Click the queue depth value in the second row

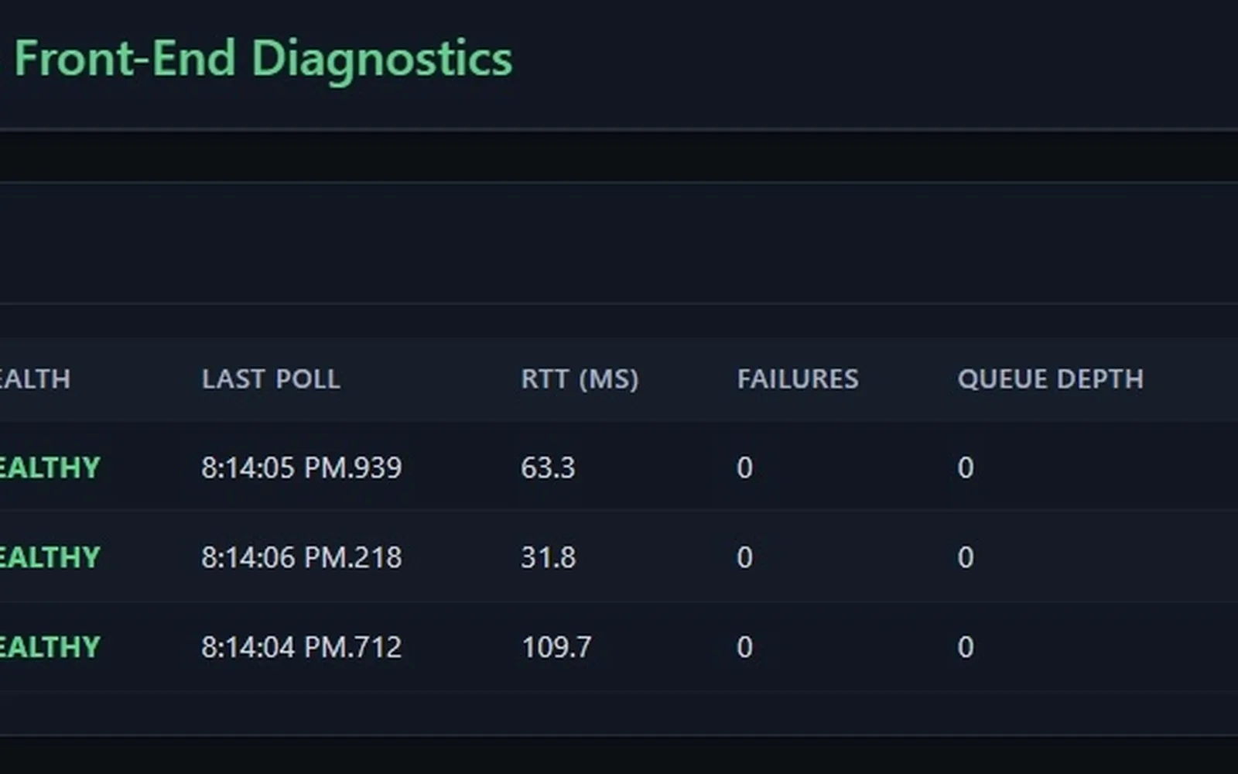(x=966, y=557)
